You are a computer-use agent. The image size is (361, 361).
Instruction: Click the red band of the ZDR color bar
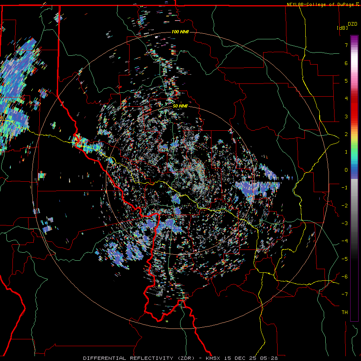tap(354, 108)
